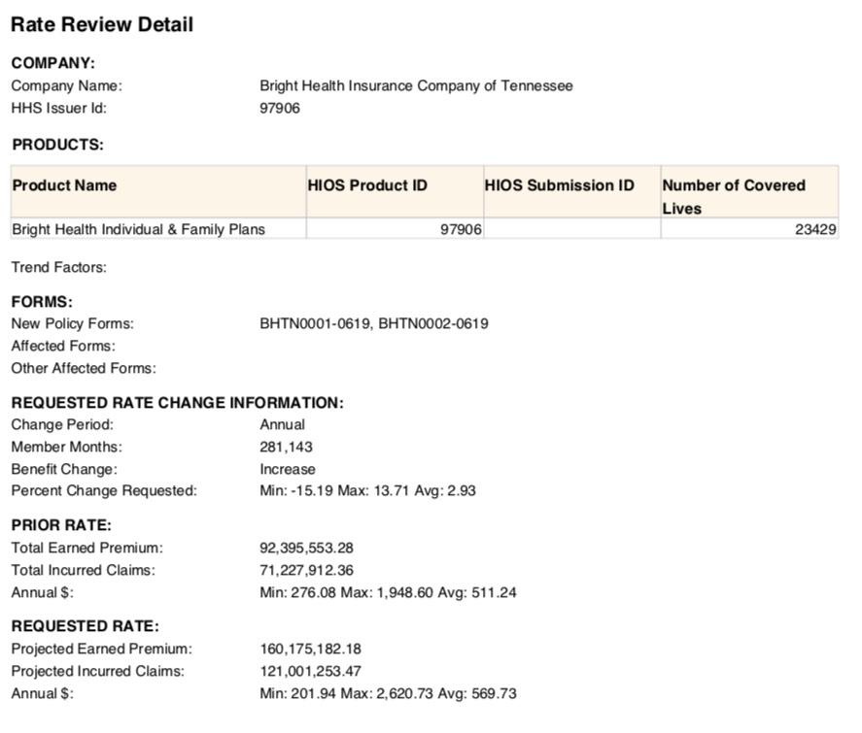Click the covered lives value 23429
Screen dimensions: 862x733
[x=815, y=229]
